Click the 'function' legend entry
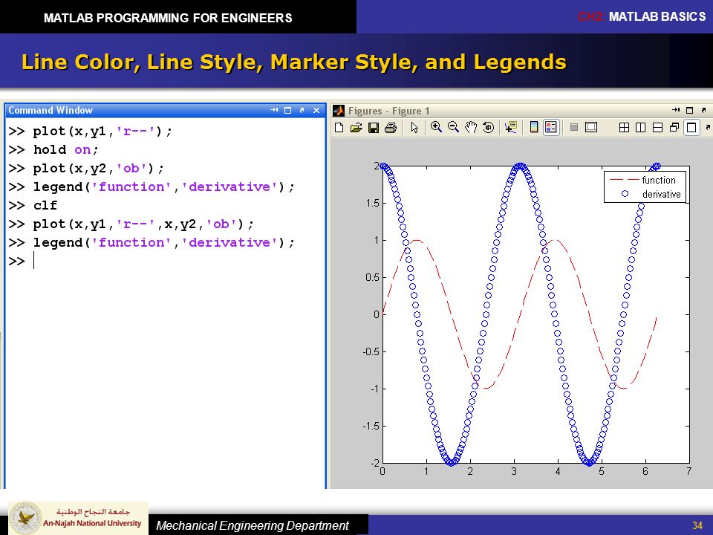 click(x=643, y=180)
